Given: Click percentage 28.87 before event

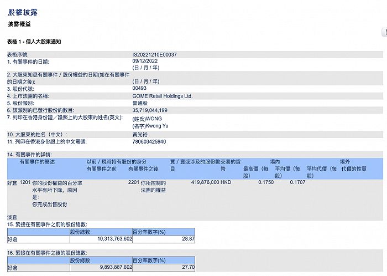Looking at the screenshot, I should (189, 239).
